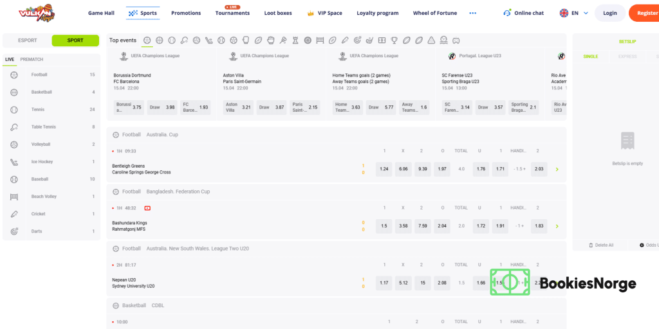Open the Top events label
659x329 pixels.
pos(123,40)
